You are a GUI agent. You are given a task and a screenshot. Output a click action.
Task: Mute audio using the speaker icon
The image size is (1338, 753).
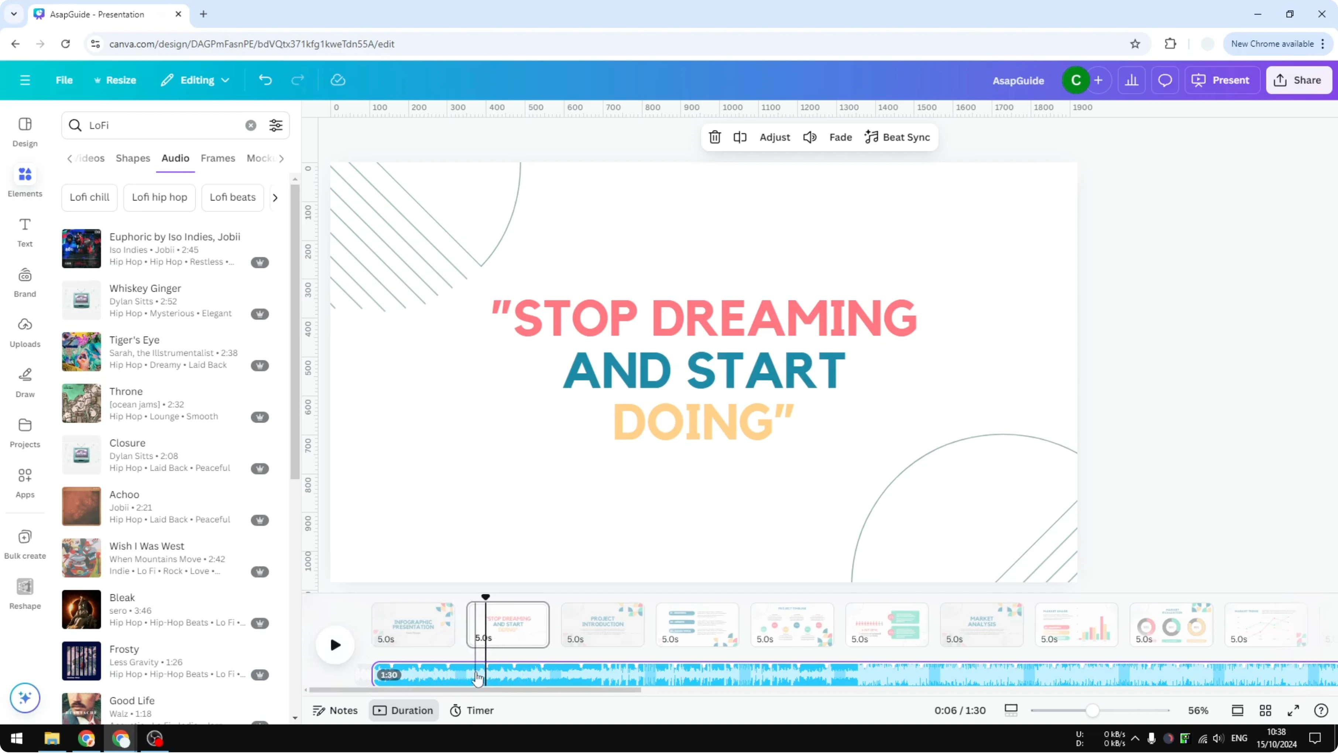point(810,137)
